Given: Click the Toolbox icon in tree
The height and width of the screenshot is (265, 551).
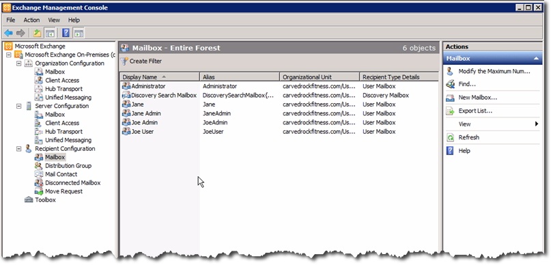Looking at the screenshot, I should tap(29, 200).
